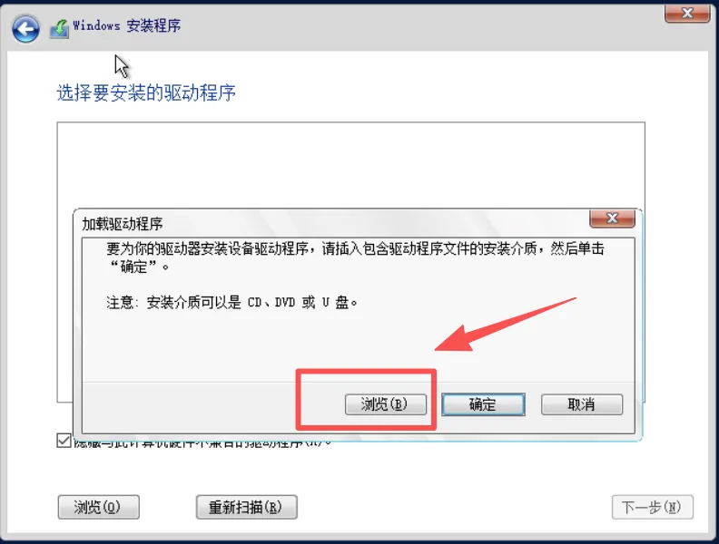The image size is (719, 544).
Task: Go back using the blue arrow button
Action: (x=25, y=29)
